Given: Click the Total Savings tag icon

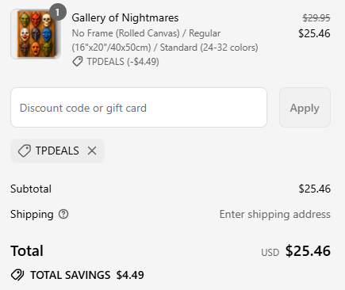Looking at the screenshot, I should [17, 275].
